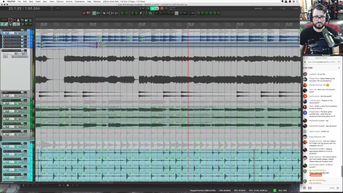Click the Save As toolbar button
Screen dimensions: 343x193
(x=4, y=20)
